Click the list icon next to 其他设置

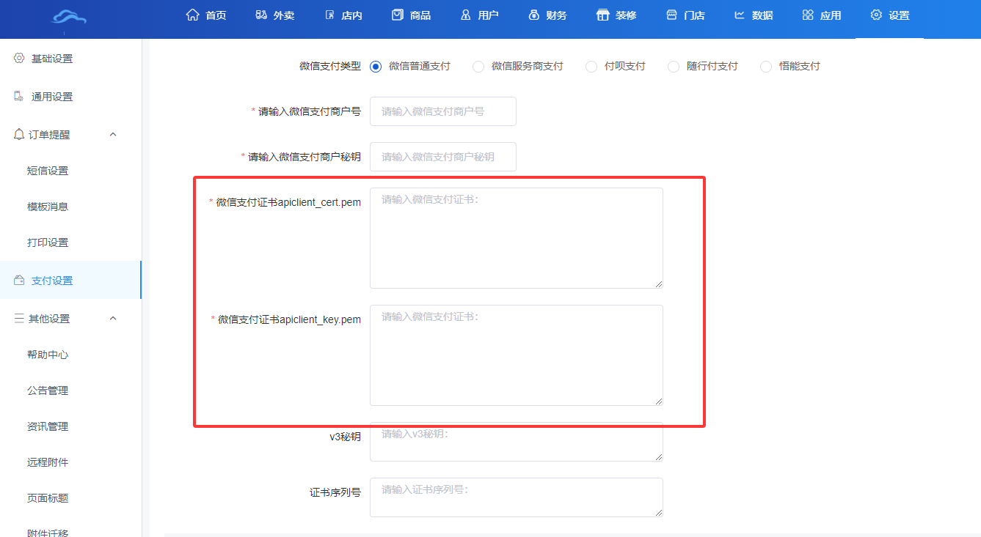19,318
